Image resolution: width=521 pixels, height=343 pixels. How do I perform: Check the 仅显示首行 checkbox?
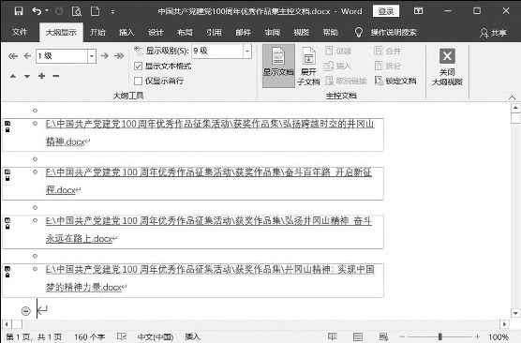139,81
